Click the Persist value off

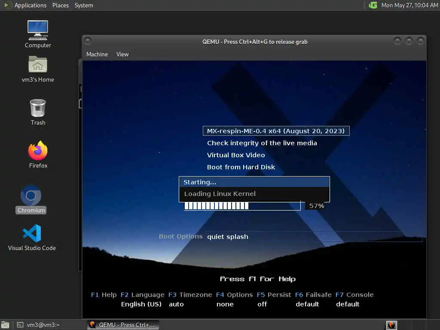262,304
